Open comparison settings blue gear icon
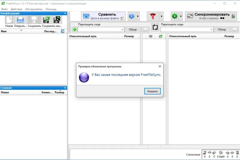Viewport: 240px width, 160px height. tap(131, 16)
